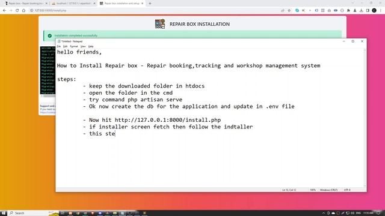
Task: Maximize the Notepad window
Action: pos(353,41)
